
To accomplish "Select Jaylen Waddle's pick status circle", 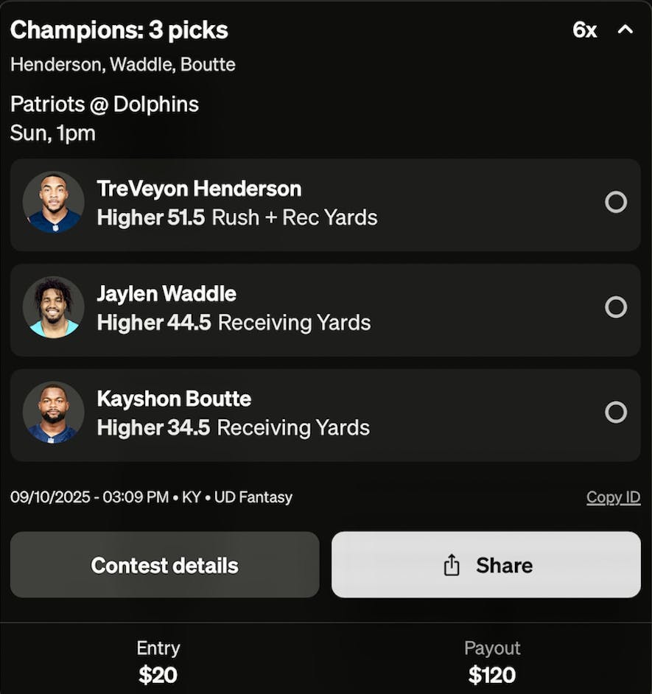I will pos(616,307).
